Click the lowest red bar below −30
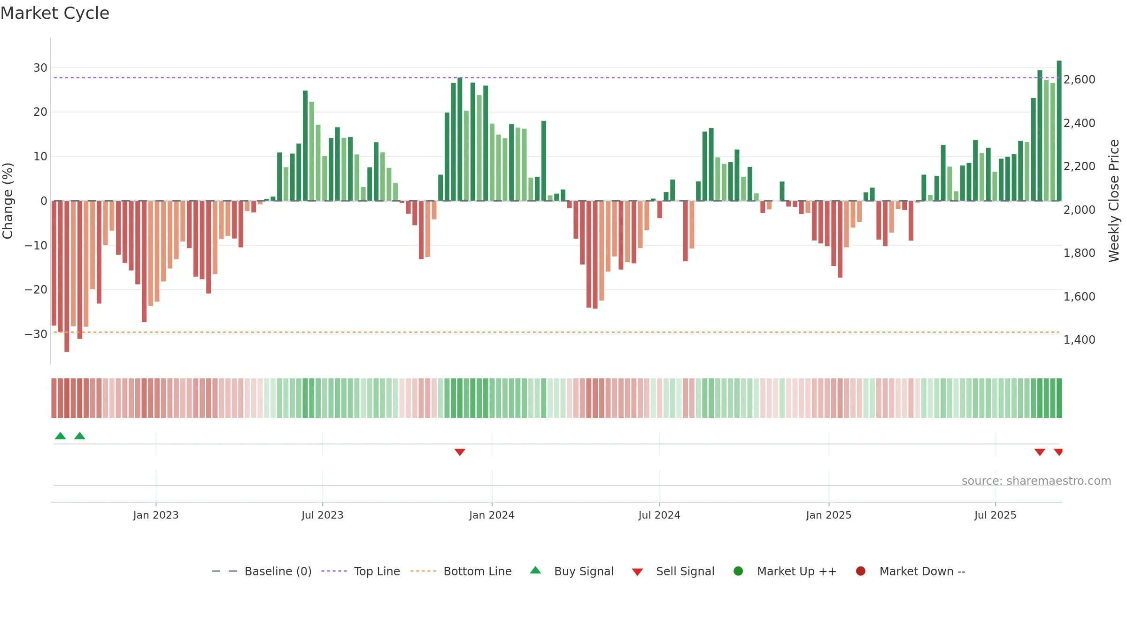This screenshot has width=1127, height=633. (x=67, y=276)
